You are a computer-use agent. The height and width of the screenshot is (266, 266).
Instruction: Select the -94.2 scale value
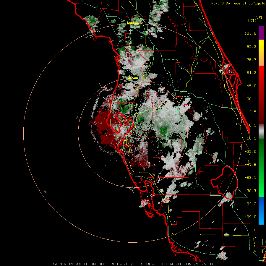(x=250, y=204)
